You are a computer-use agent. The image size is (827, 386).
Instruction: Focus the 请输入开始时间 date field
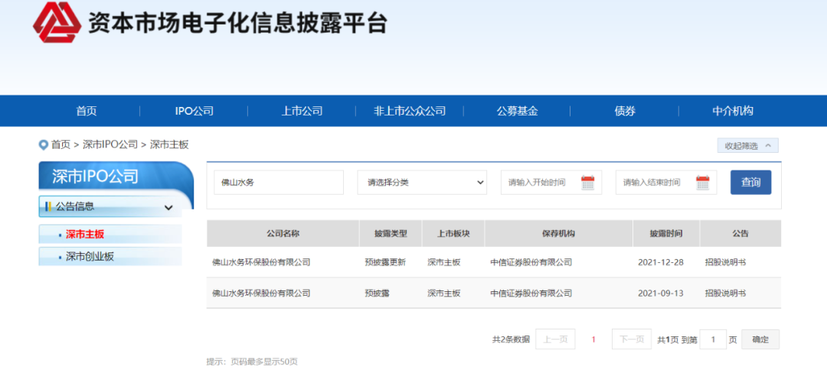click(551, 182)
